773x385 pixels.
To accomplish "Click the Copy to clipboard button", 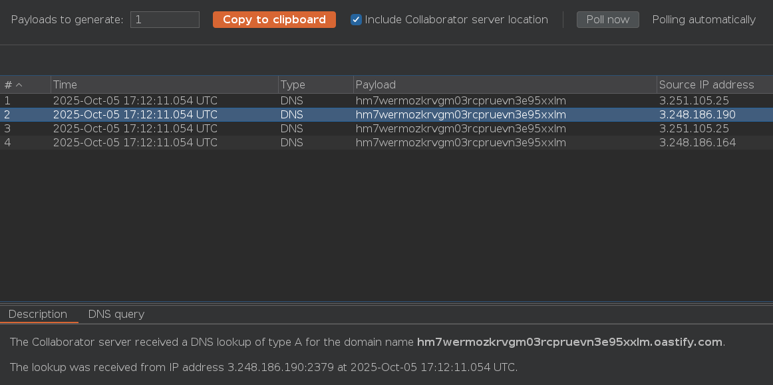I will (x=274, y=20).
